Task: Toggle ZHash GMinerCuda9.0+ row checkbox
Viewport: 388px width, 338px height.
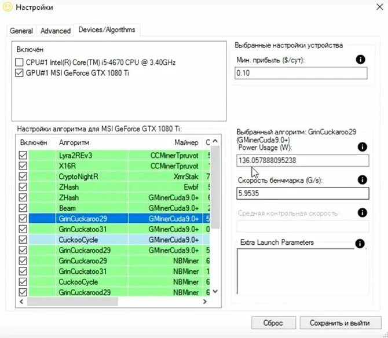Action: 23,197
